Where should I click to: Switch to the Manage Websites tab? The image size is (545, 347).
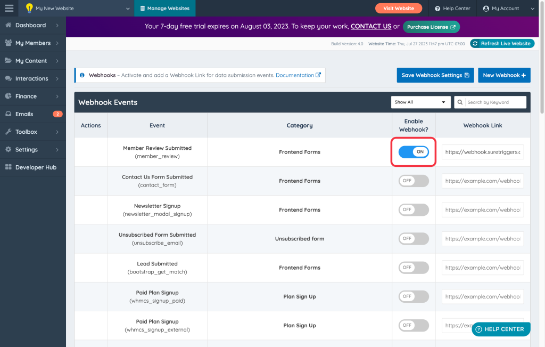pyautogui.click(x=165, y=9)
